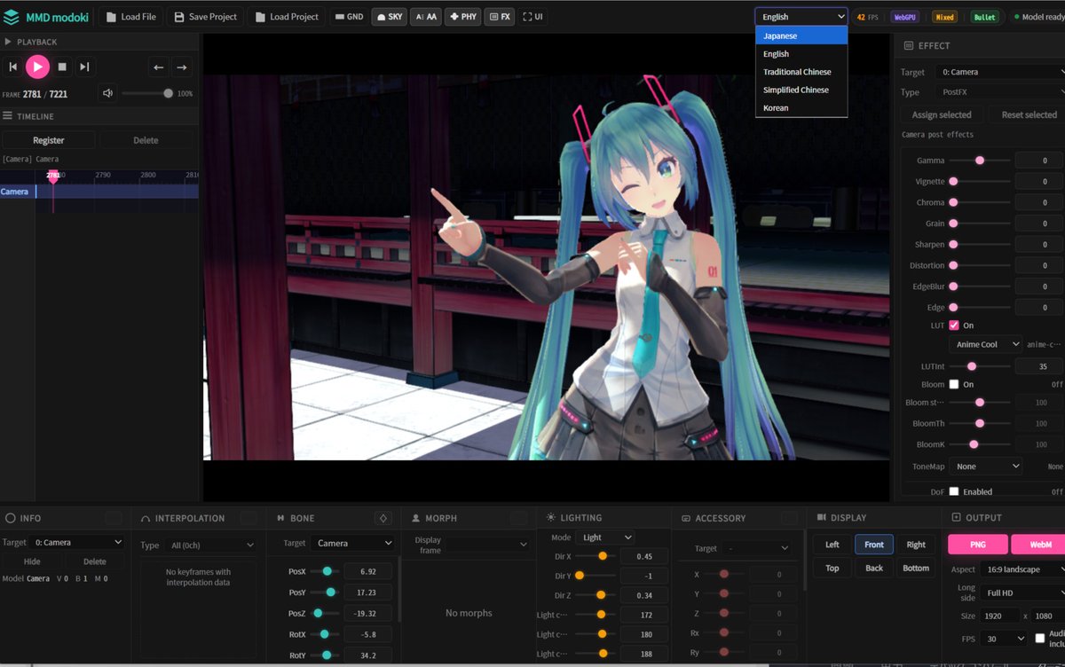
Task: Choose English in the language list
Action: click(x=801, y=54)
